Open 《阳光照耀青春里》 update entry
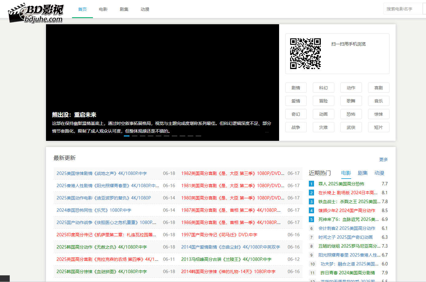The image size is (426, 282). tap(108, 186)
